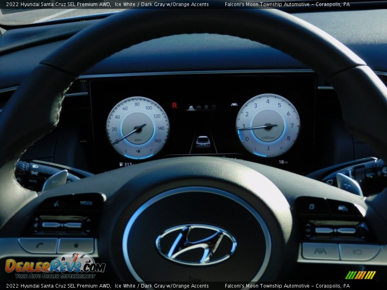Click the Hyundai logo horn pad
Screen dimensions: 387x290
click(196, 244)
